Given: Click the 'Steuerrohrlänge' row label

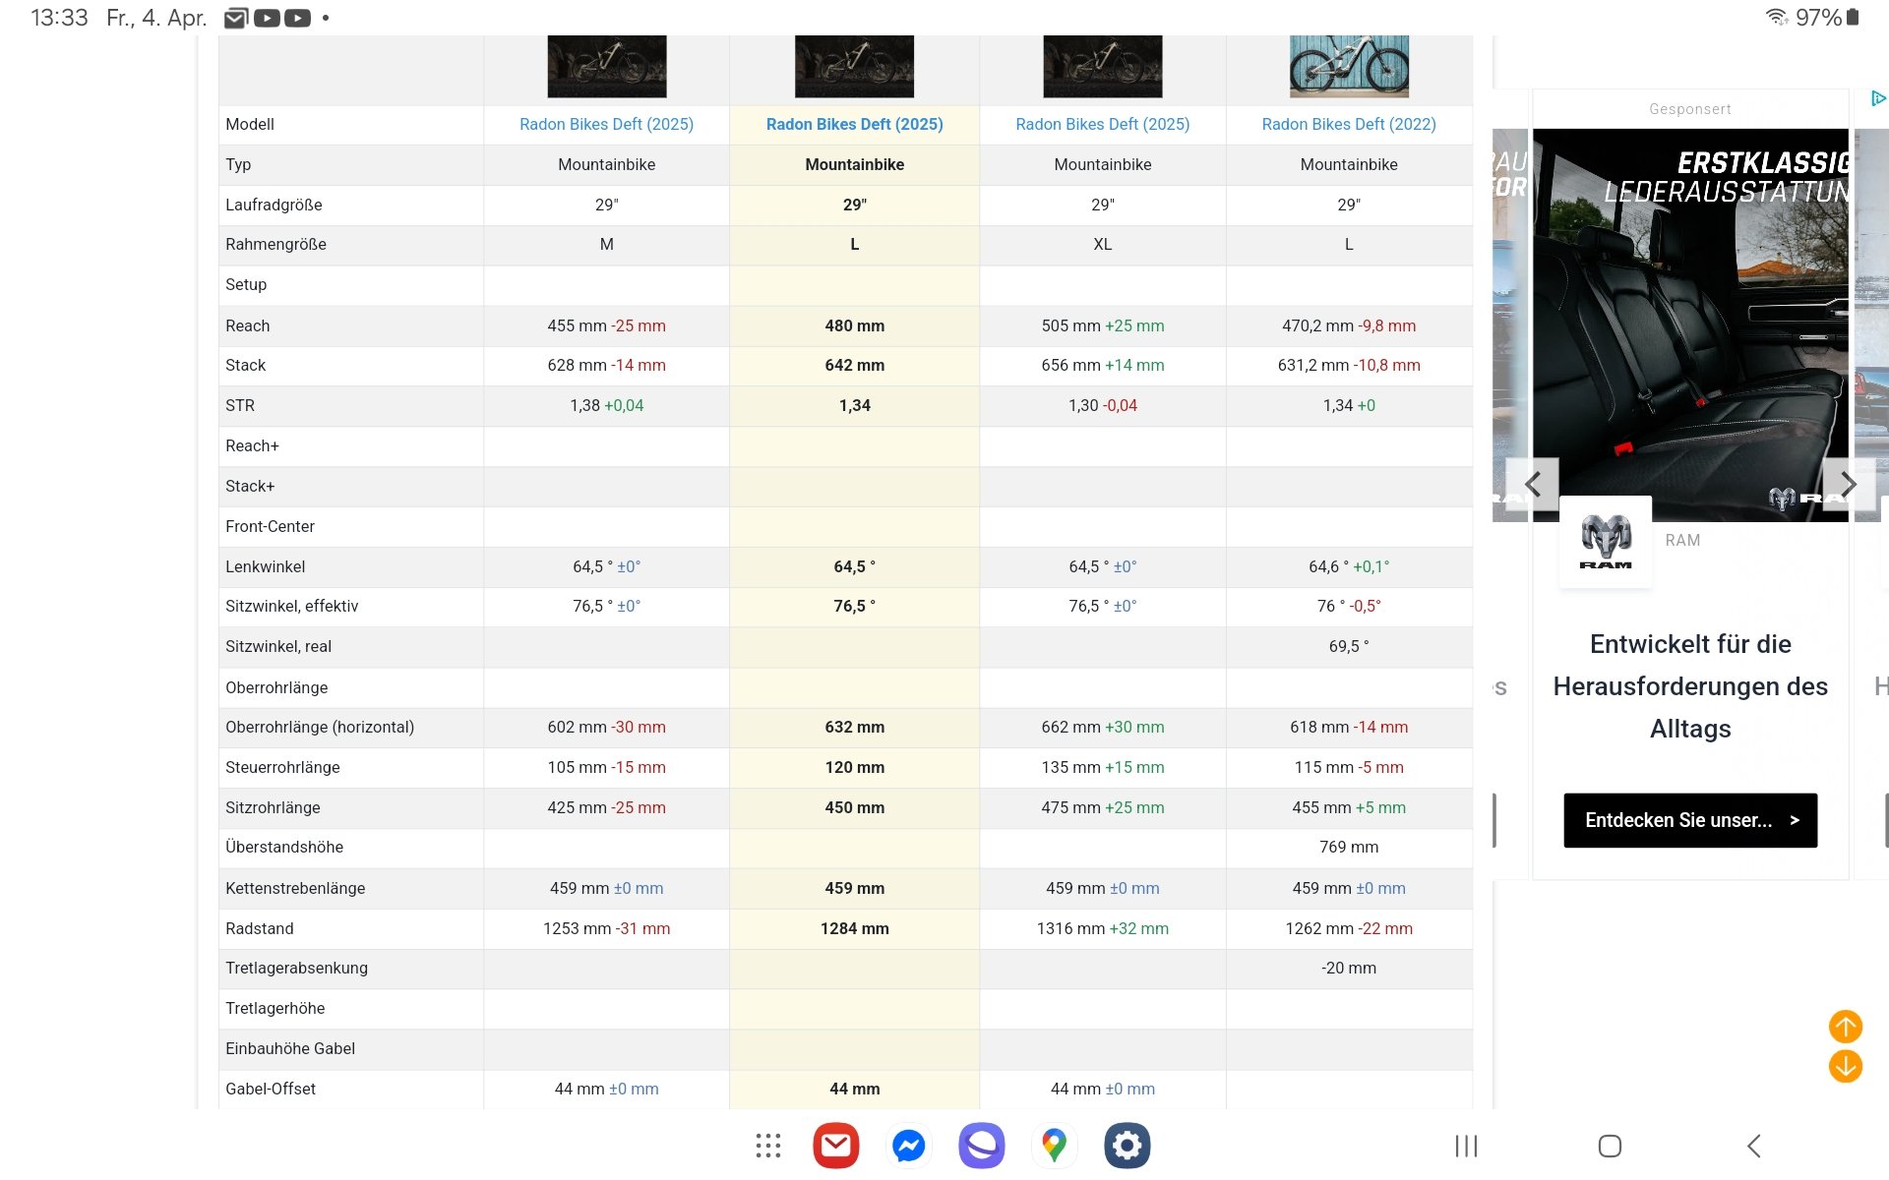Looking at the screenshot, I should tap(282, 767).
